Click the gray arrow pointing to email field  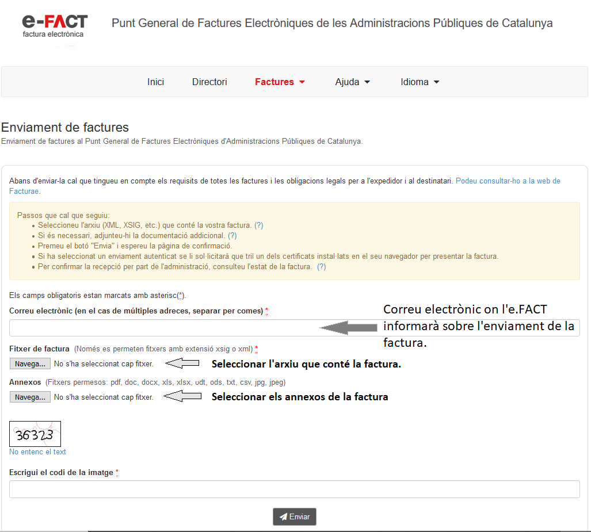tap(349, 328)
